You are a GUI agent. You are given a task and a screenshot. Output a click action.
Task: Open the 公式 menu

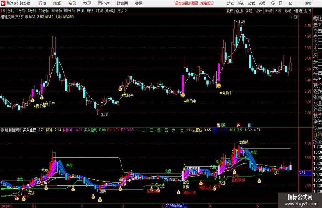tap(251, 3)
